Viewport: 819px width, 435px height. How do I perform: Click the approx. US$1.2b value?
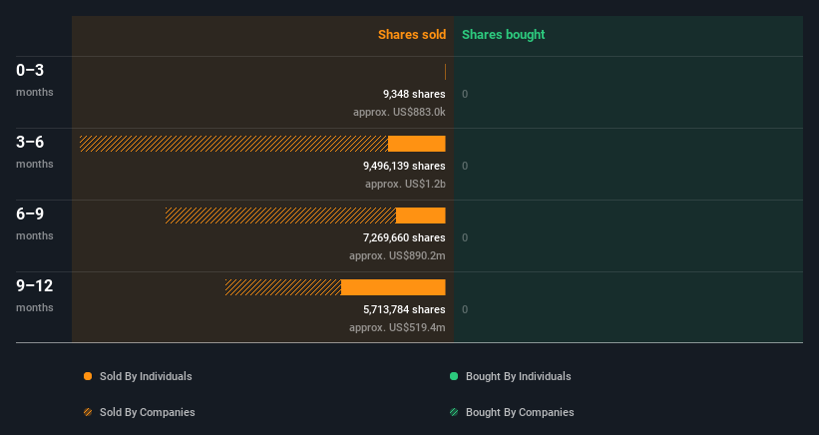405,184
